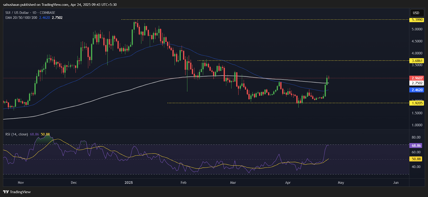Open the USD currency selector

click(416, 13)
